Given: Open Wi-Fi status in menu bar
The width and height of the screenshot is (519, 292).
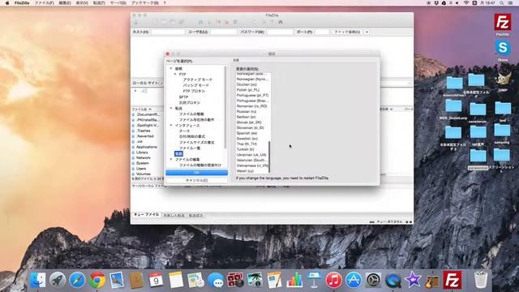Looking at the screenshot, I should coord(466,3).
